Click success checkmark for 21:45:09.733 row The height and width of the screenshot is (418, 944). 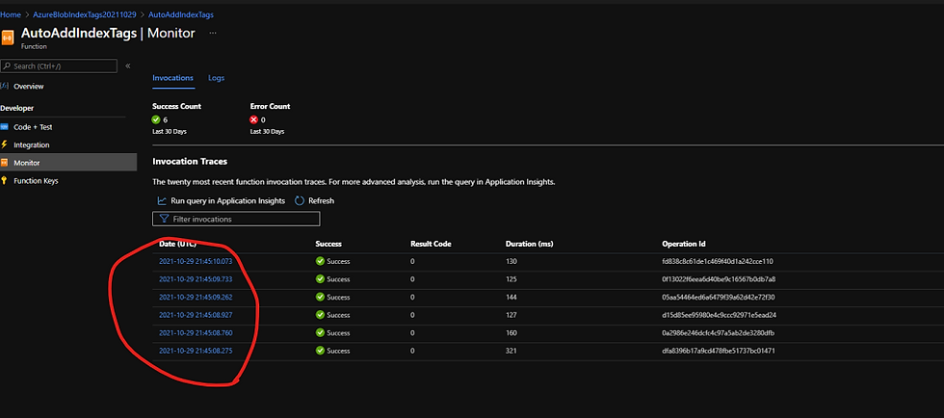pos(320,279)
